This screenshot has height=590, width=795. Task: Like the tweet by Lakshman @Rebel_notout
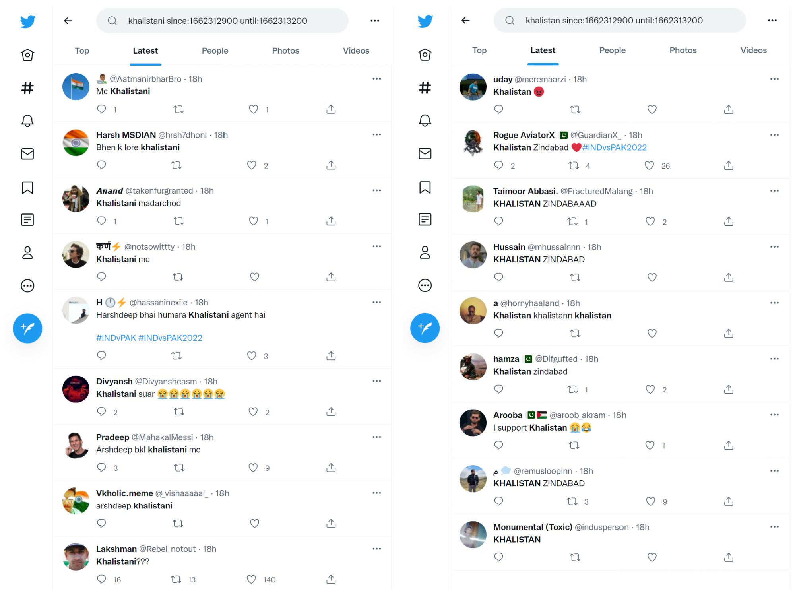point(251,579)
